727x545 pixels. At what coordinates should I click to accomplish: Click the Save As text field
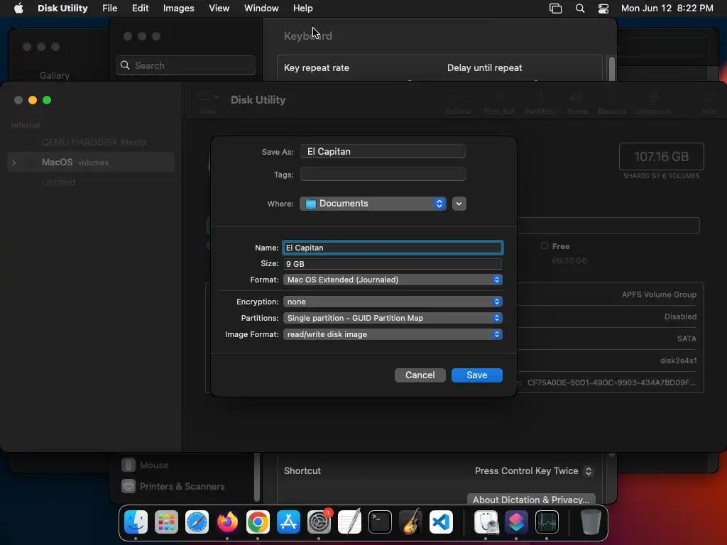pos(383,152)
